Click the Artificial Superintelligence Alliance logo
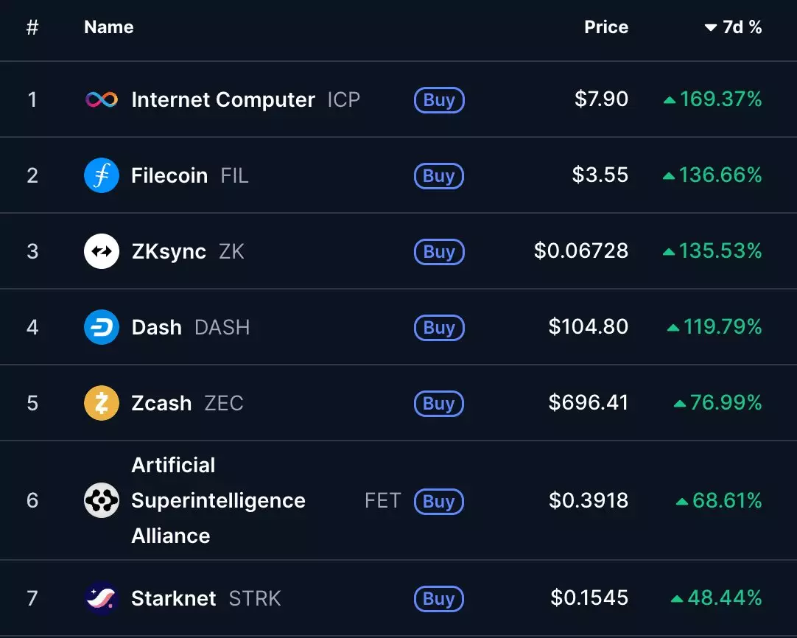 click(x=102, y=501)
